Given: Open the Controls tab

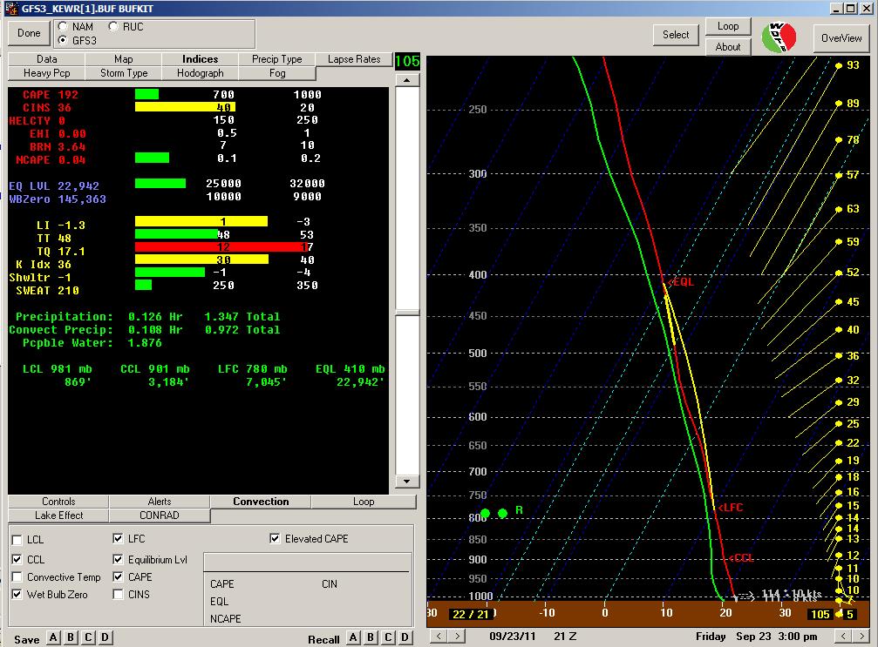Looking at the screenshot, I should (x=58, y=502).
